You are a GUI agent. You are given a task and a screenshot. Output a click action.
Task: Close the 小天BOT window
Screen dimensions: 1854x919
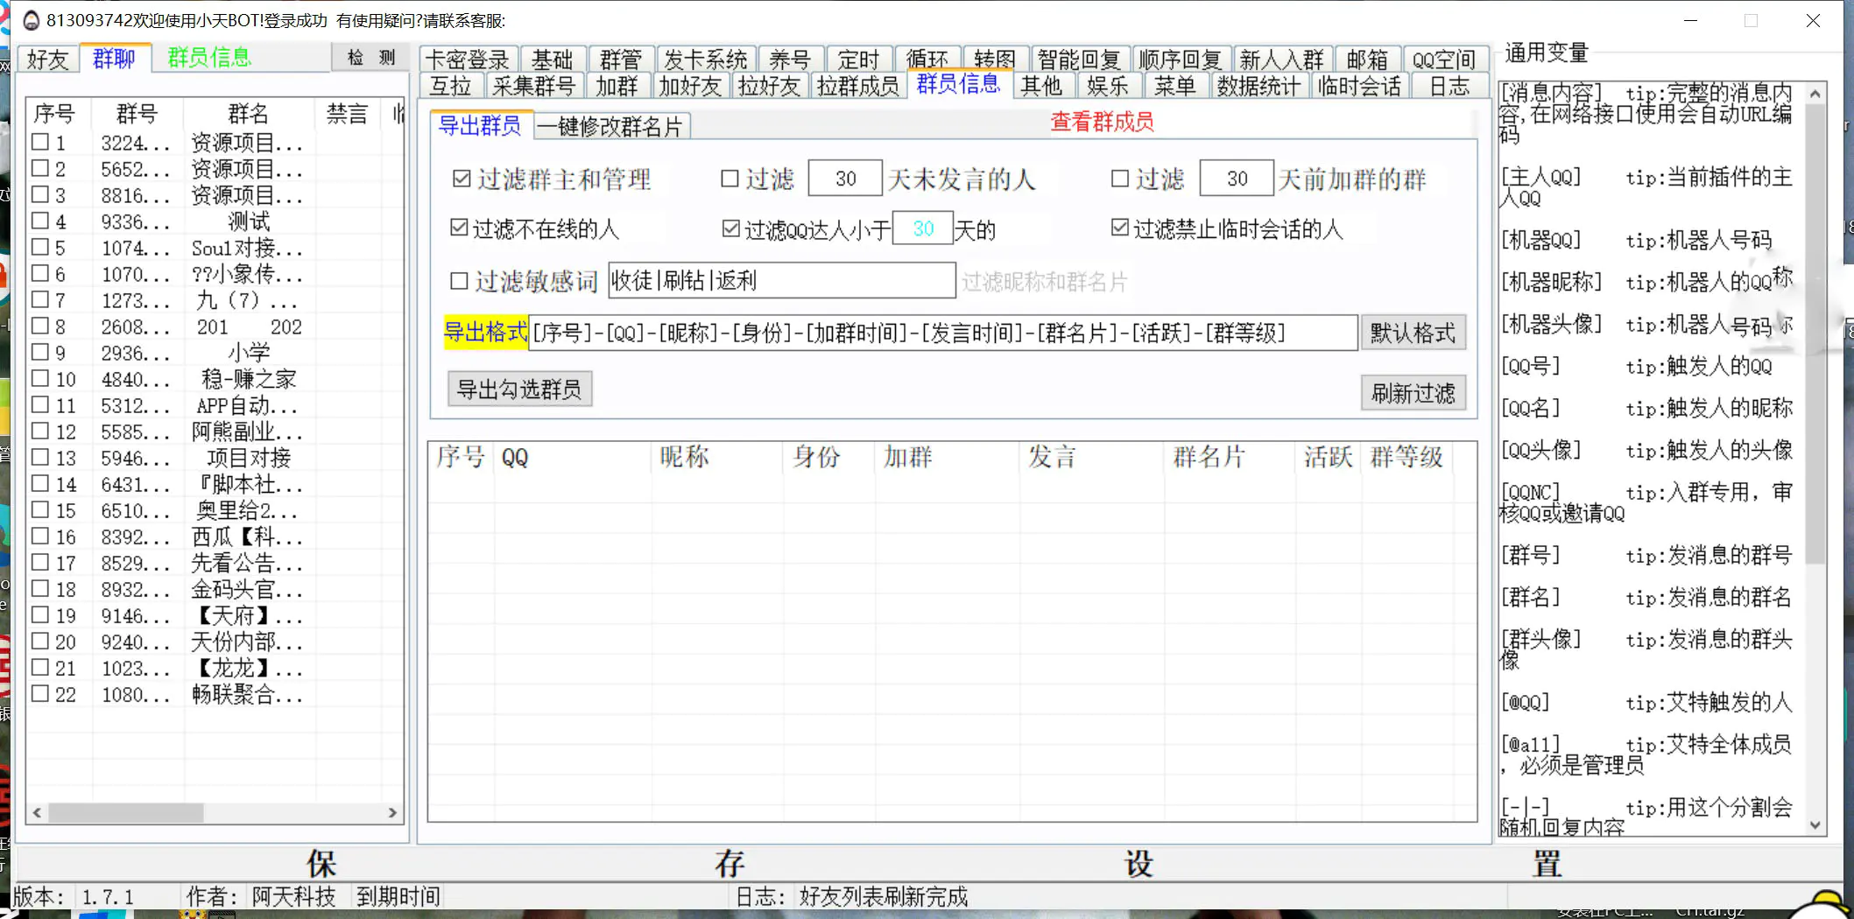point(1813,20)
